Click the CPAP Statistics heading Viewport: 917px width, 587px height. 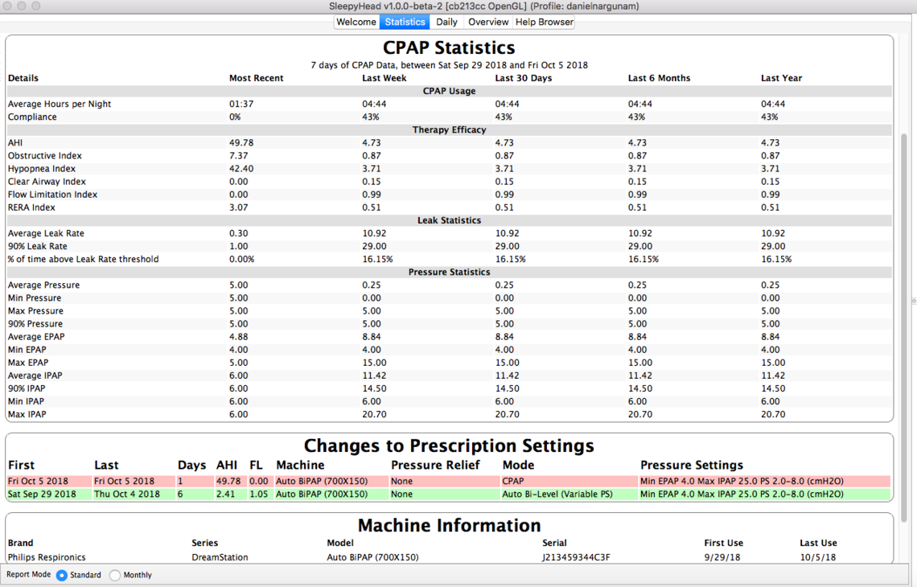(x=449, y=47)
